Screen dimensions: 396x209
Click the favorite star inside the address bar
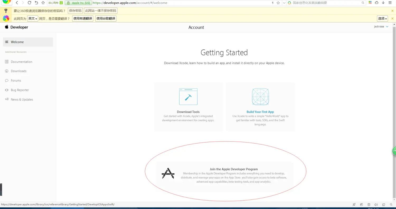pyautogui.click(x=278, y=3)
